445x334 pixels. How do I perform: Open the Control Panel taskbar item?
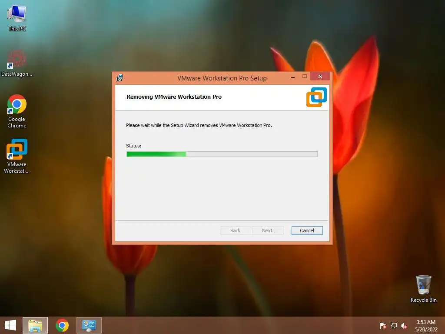coord(89,325)
